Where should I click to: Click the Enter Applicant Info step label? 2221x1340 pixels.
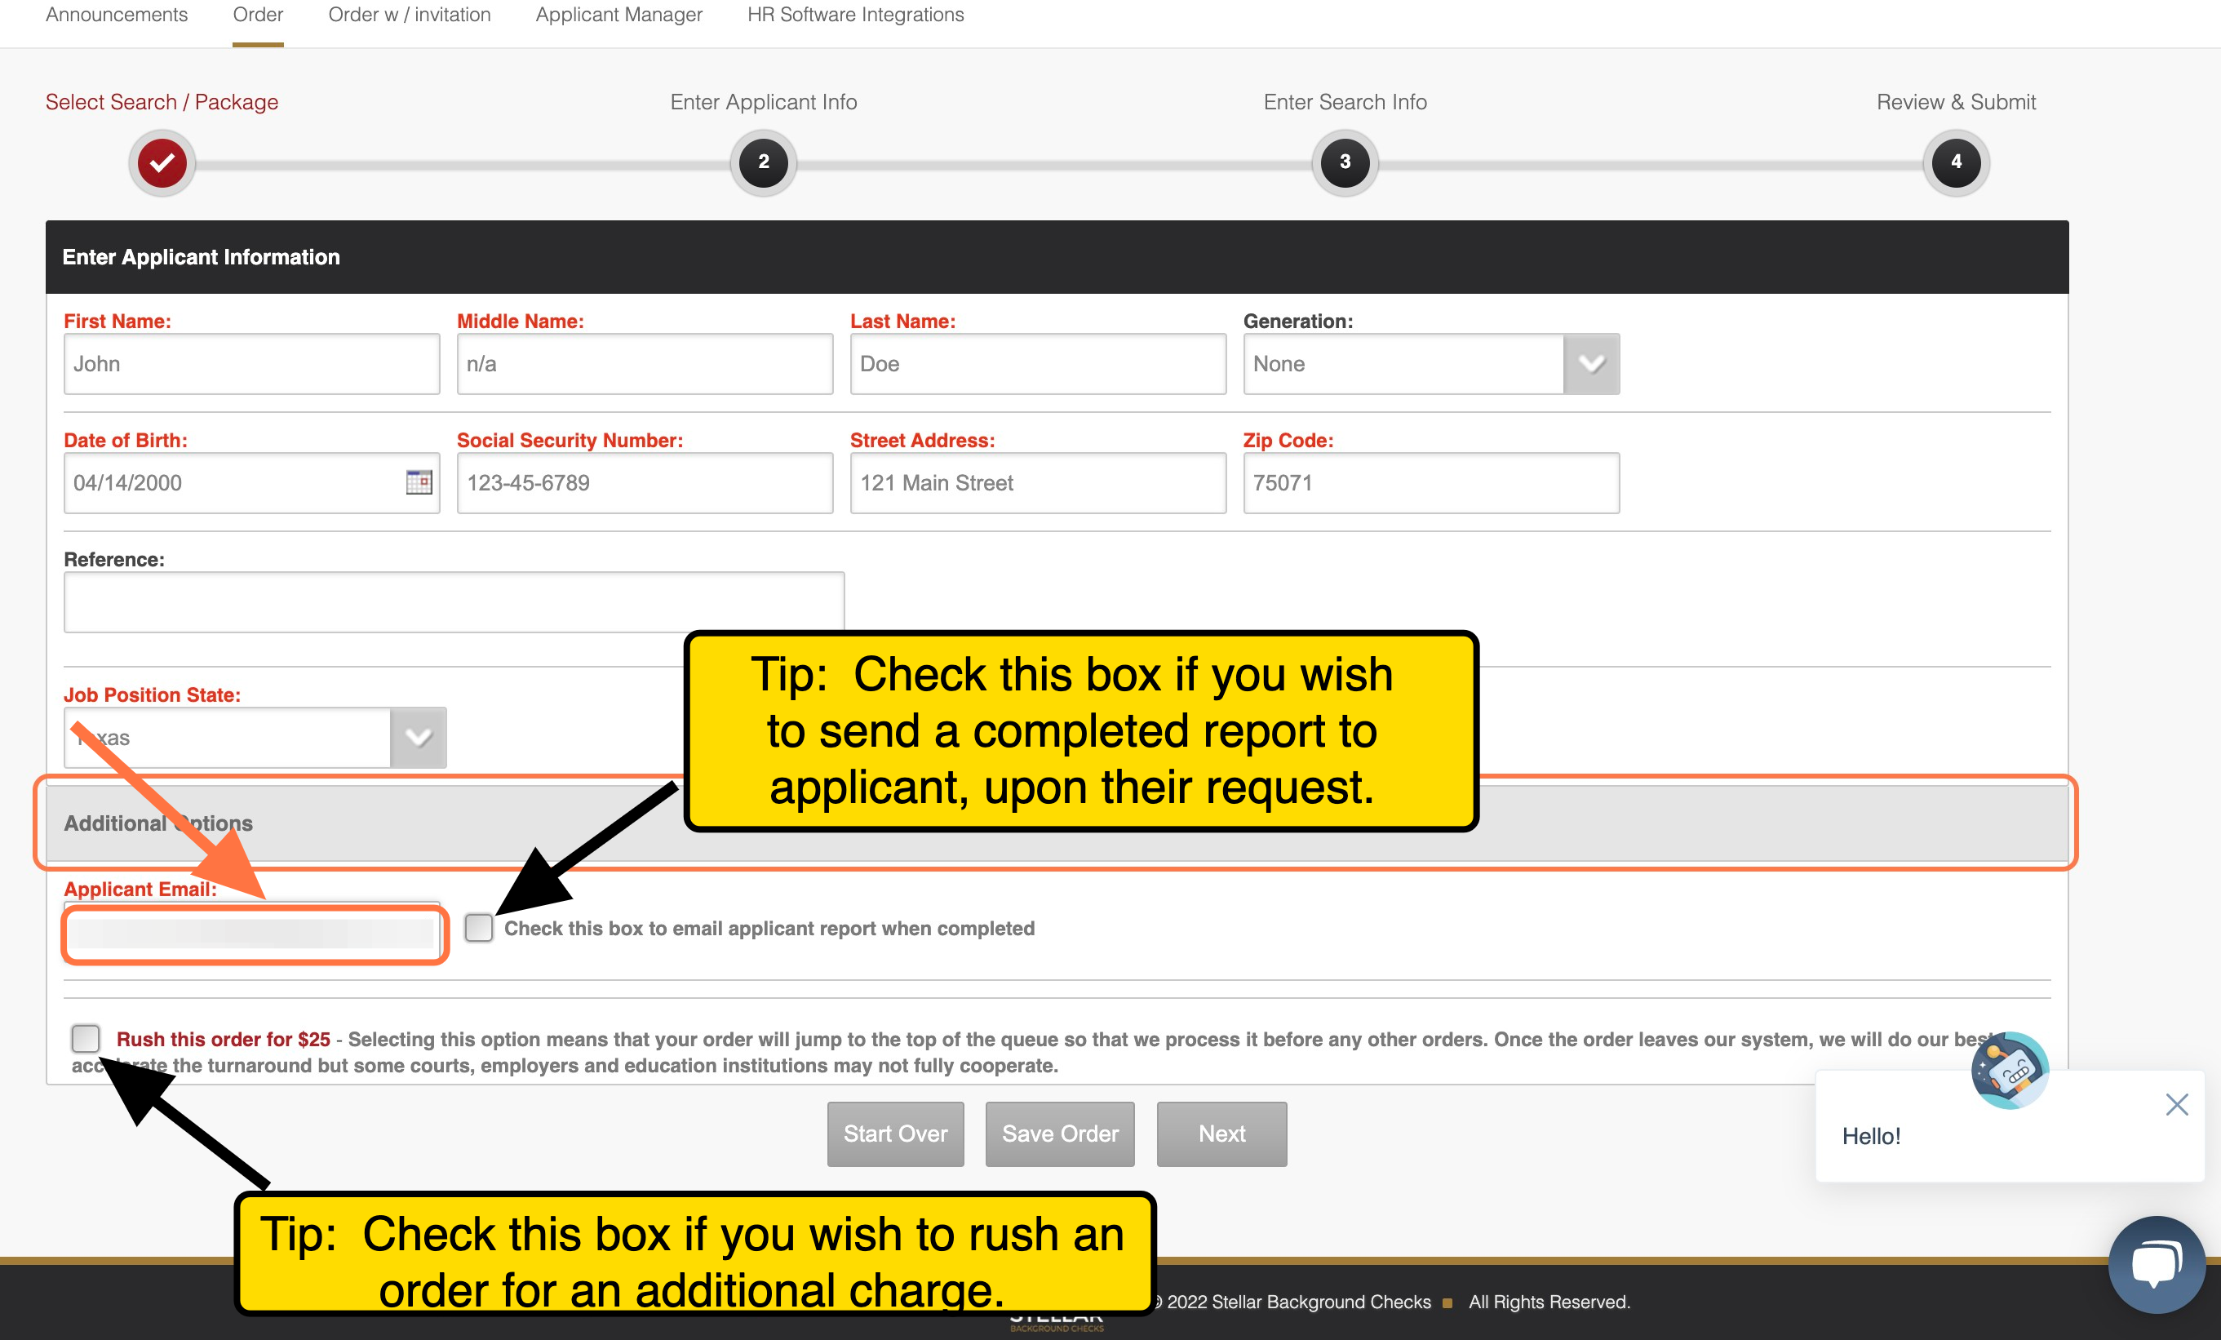pyautogui.click(x=764, y=102)
